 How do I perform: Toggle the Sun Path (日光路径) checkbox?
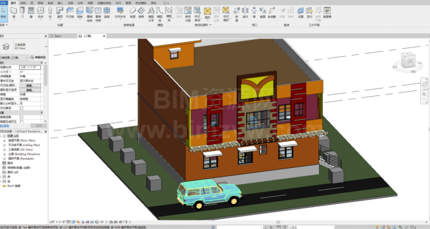coord(22,108)
